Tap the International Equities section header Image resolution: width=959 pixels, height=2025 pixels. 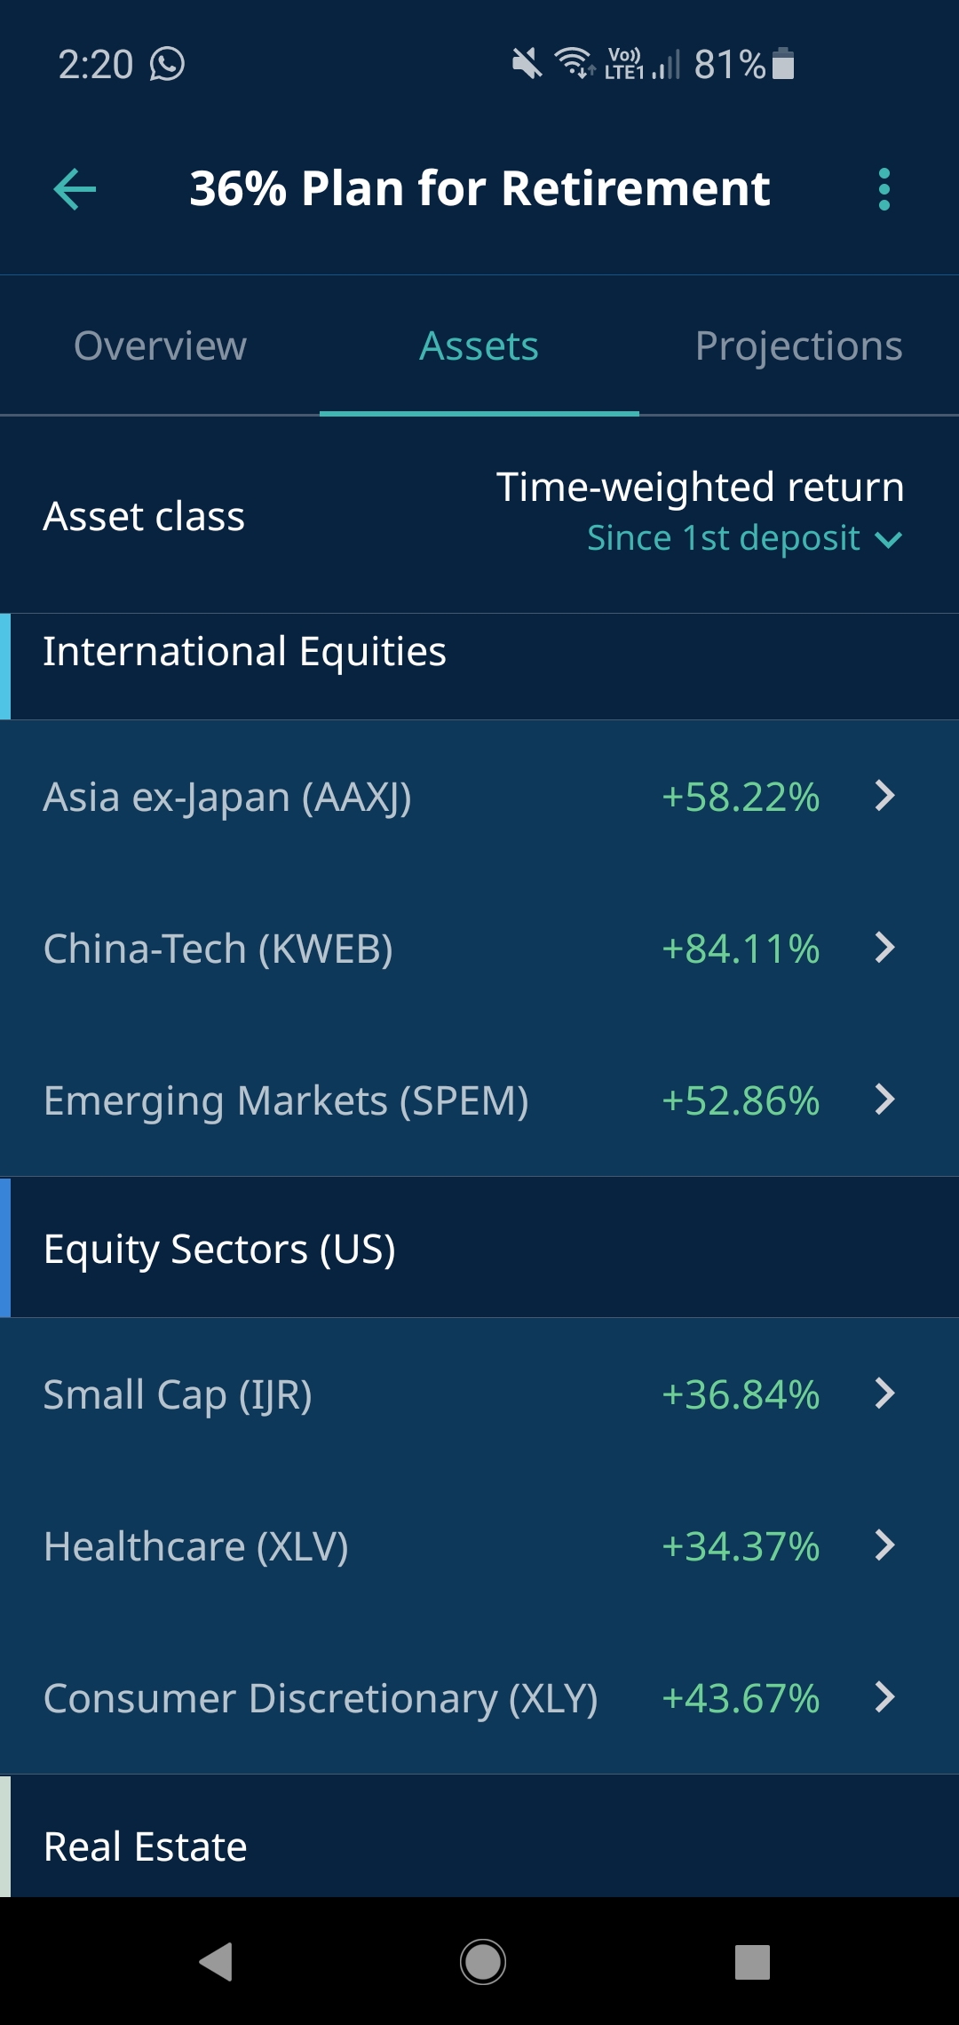click(479, 666)
